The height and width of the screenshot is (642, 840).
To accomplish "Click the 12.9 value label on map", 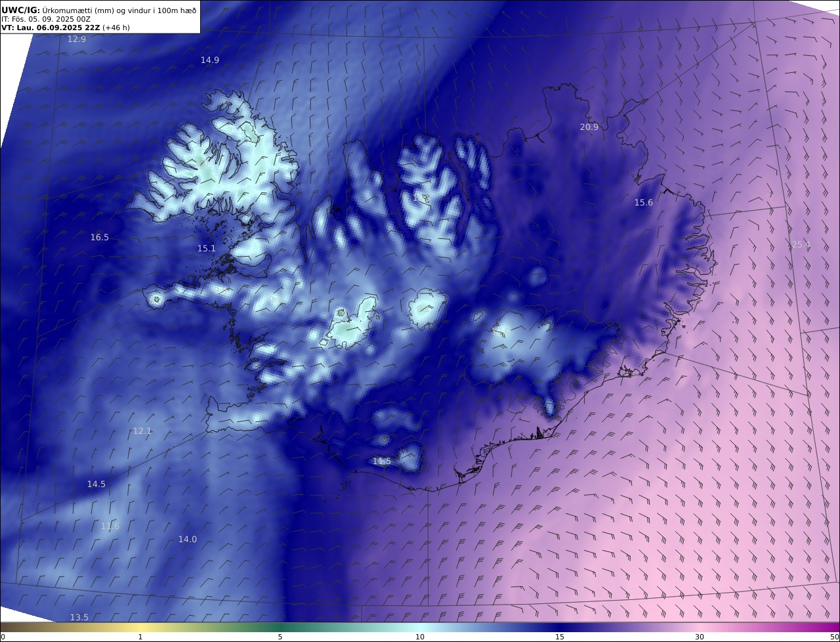I will click(x=77, y=39).
